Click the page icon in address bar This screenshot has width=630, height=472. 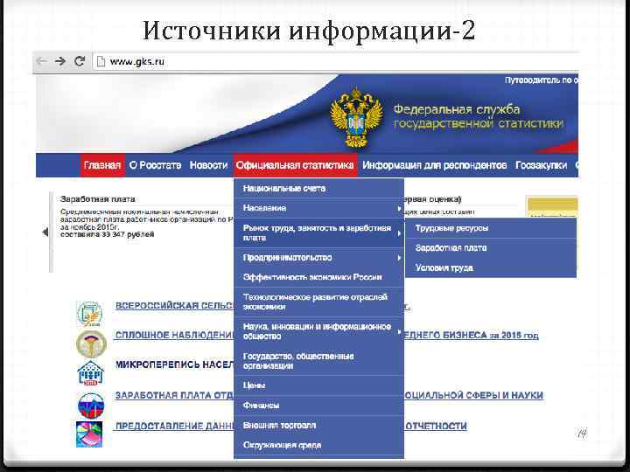tap(101, 61)
